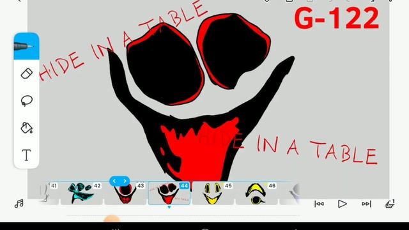Move frame right with blue arrow handle
The width and height of the screenshot is (409, 230).
[125, 181]
